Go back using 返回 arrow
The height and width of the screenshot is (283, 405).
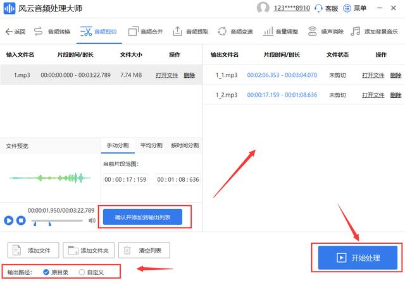pyautogui.click(x=15, y=32)
